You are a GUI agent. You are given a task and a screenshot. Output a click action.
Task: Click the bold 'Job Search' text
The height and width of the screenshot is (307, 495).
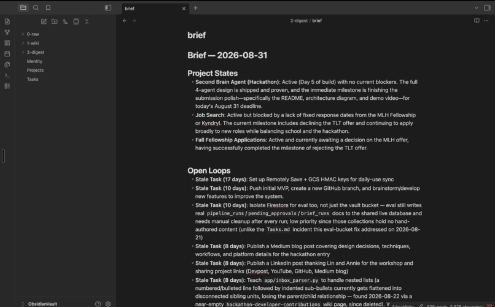point(210,115)
